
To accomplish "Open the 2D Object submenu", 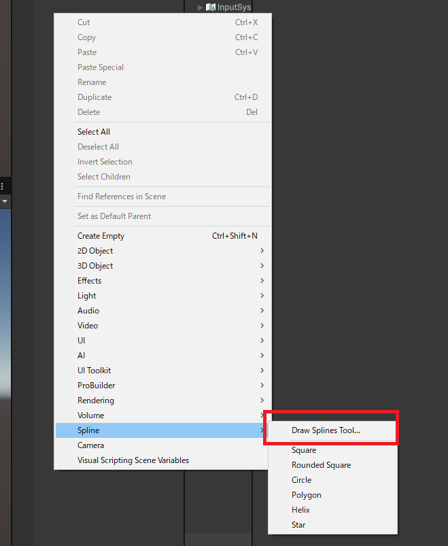I will pyautogui.click(x=95, y=251).
